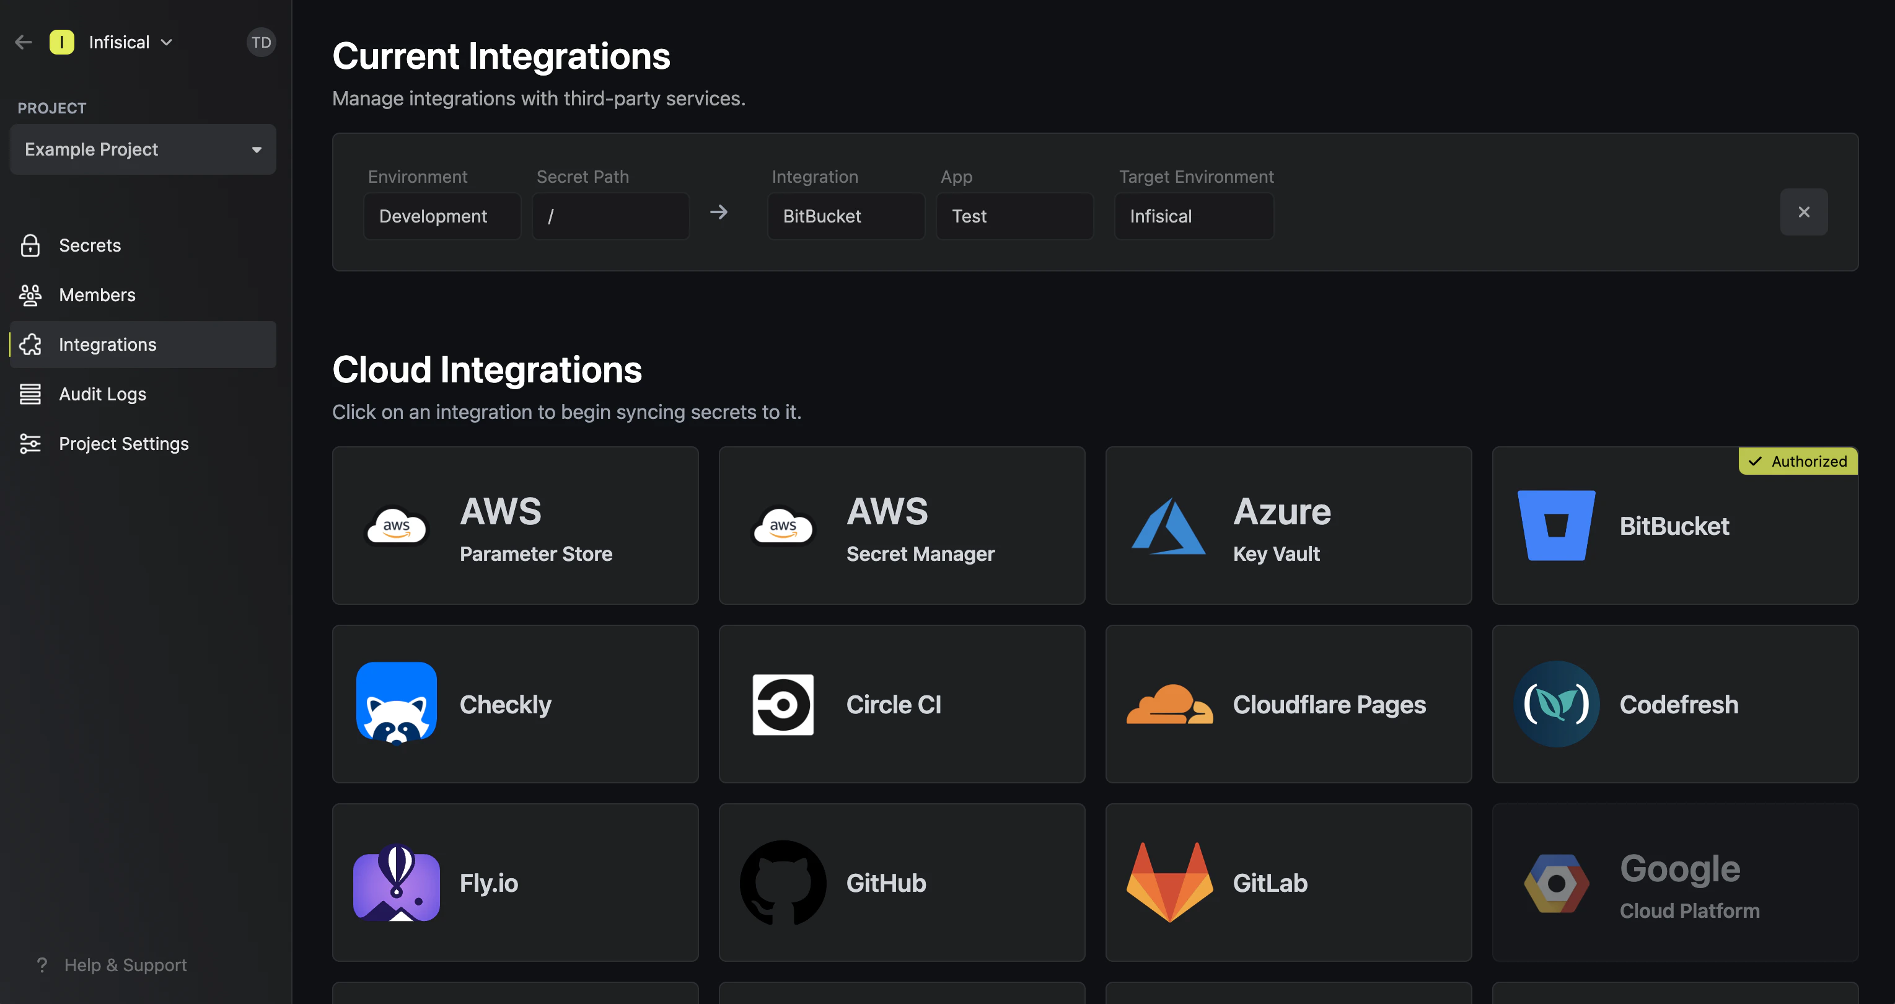Click the arrow between path and integration
The width and height of the screenshot is (1895, 1004).
coord(719,212)
